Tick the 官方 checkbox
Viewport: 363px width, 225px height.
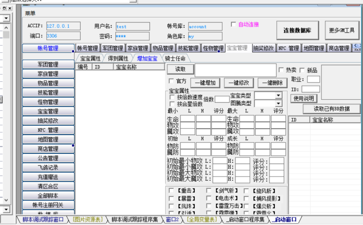click(171, 81)
